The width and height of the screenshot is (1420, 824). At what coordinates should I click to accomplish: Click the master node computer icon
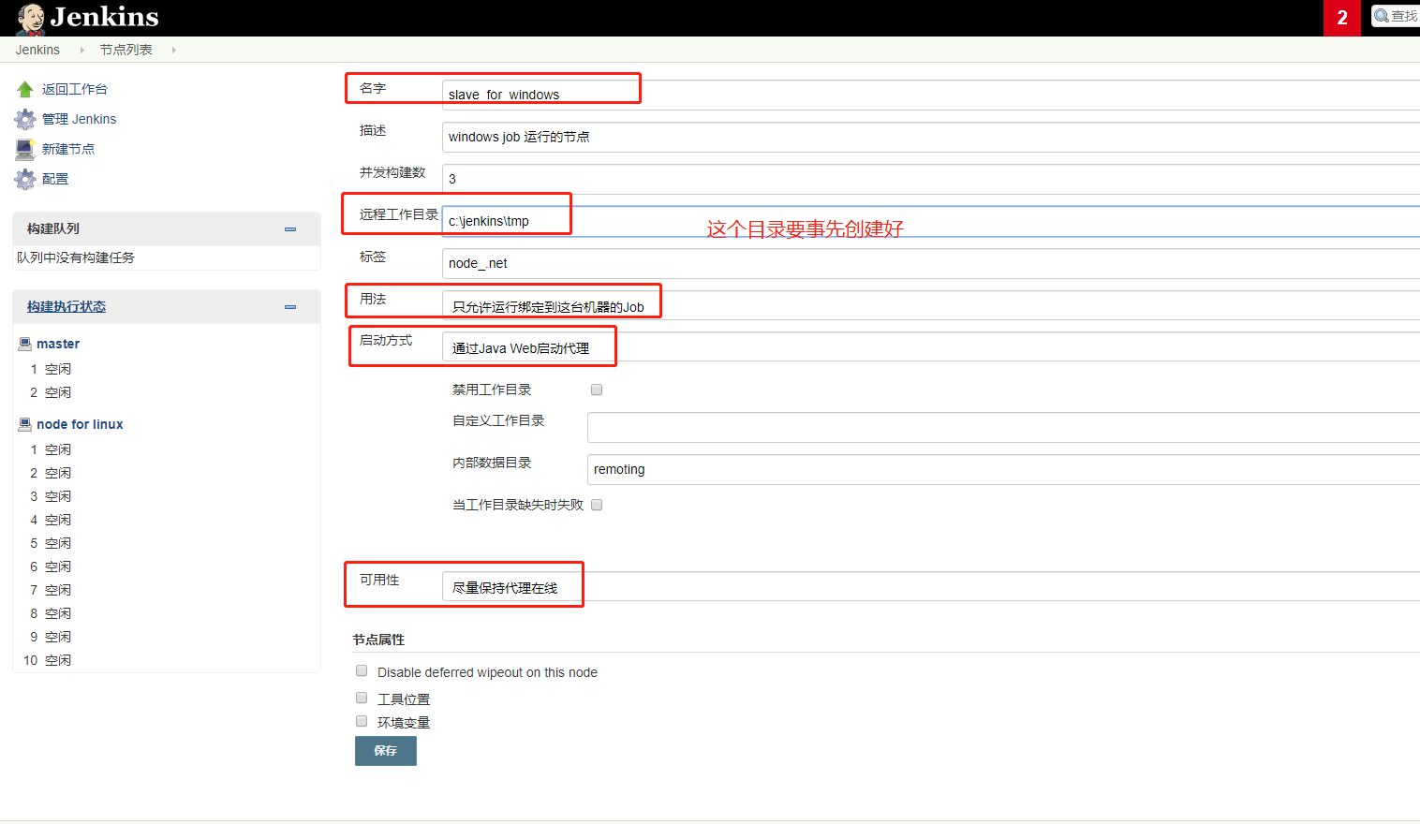pyautogui.click(x=25, y=344)
